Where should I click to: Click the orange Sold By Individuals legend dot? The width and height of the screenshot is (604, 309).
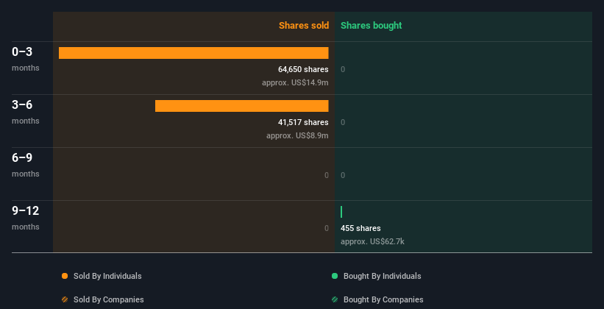[65, 276]
